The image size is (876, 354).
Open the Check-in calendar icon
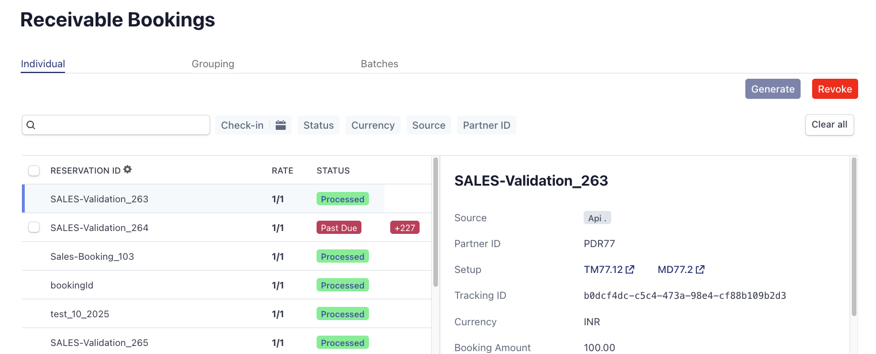pos(280,125)
